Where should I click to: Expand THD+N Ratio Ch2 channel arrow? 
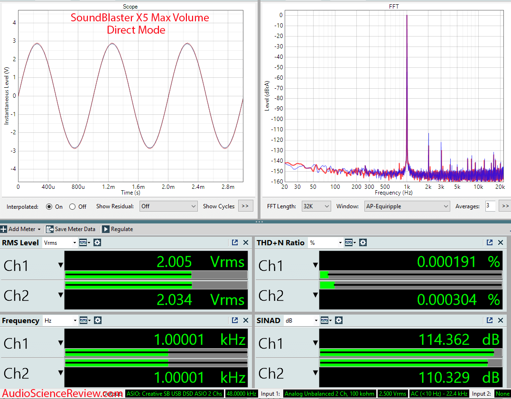(x=316, y=295)
